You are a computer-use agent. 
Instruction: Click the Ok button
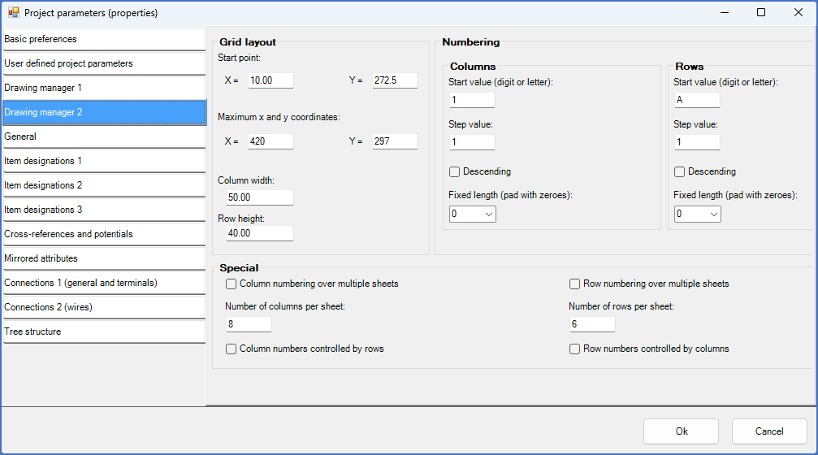coord(681,431)
